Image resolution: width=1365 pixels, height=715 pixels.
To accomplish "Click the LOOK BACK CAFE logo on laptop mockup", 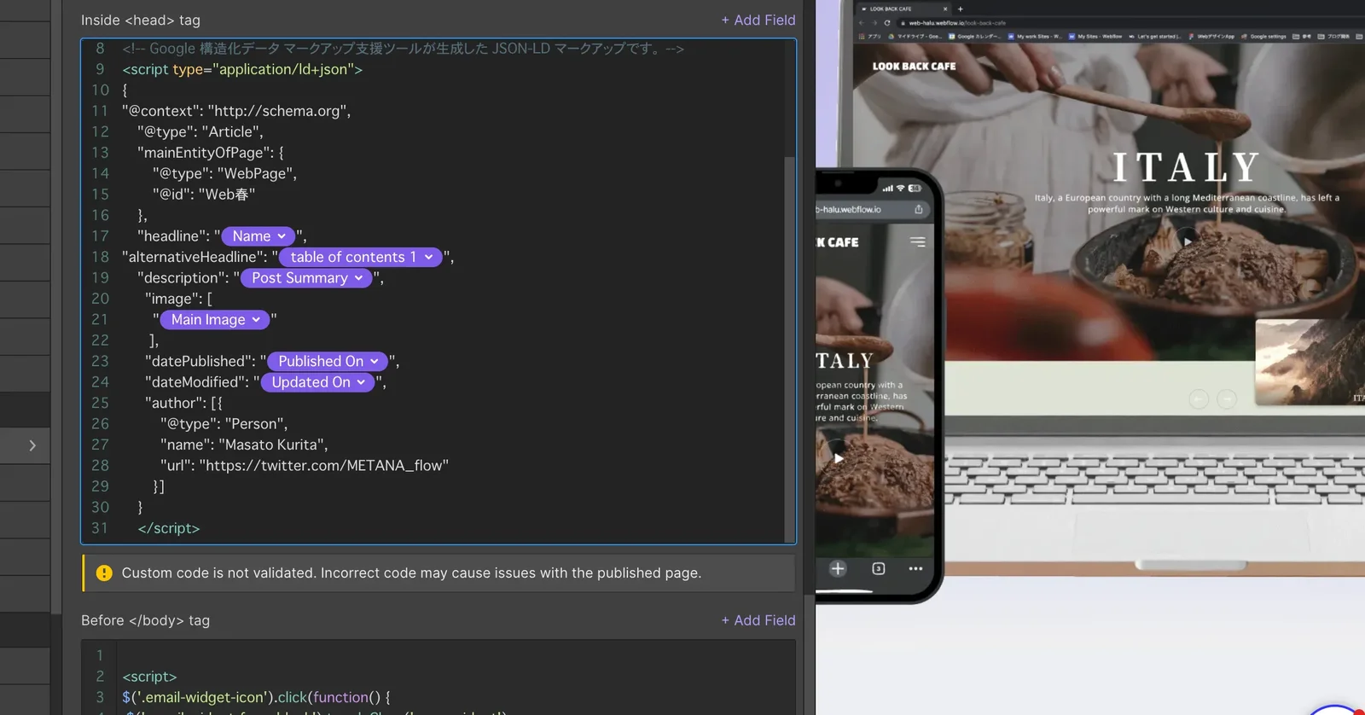I will click(x=914, y=66).
